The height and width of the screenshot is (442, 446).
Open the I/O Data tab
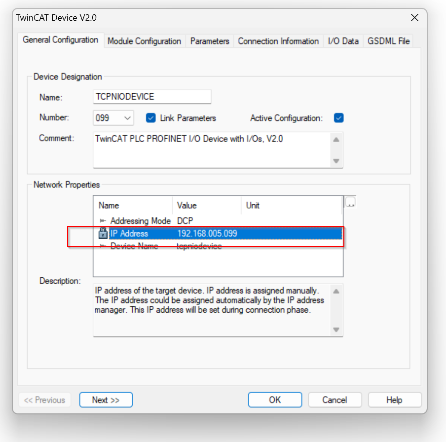[x=343, y=41]
